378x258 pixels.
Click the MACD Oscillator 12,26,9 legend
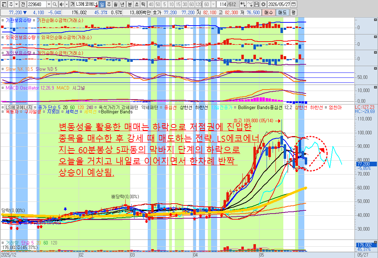(30, 88)
